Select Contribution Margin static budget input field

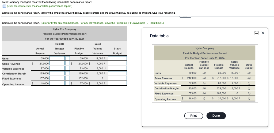[x=117, y=73]
